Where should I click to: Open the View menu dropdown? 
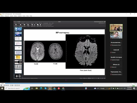tap(27, 16)
